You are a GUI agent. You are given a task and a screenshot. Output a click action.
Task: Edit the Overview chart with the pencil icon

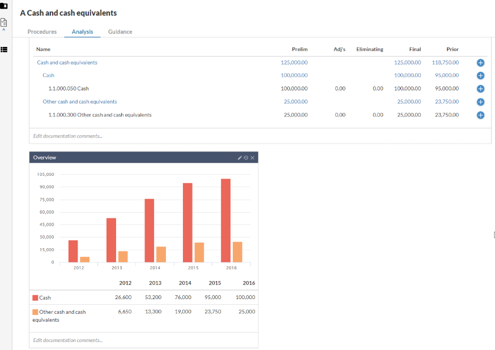[x=240, y=157]
